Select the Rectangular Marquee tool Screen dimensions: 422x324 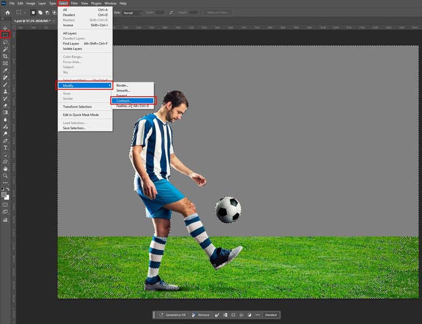pos(6,35)
